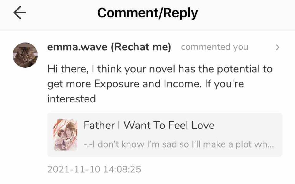Open the novel cover thumbnail

click(x=65, y=135)
